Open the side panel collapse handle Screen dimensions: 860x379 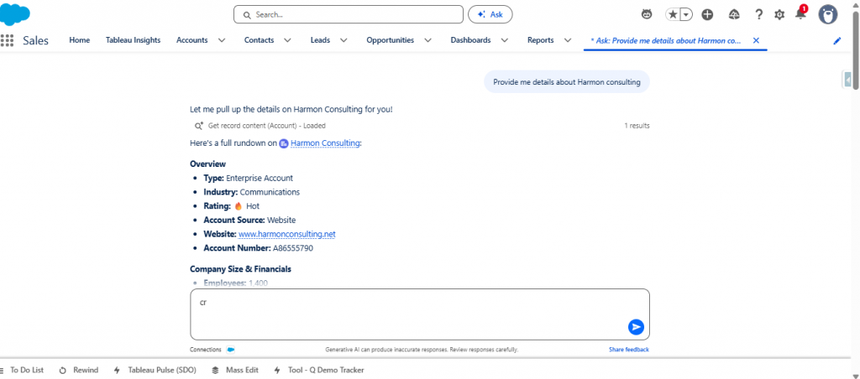847,80
